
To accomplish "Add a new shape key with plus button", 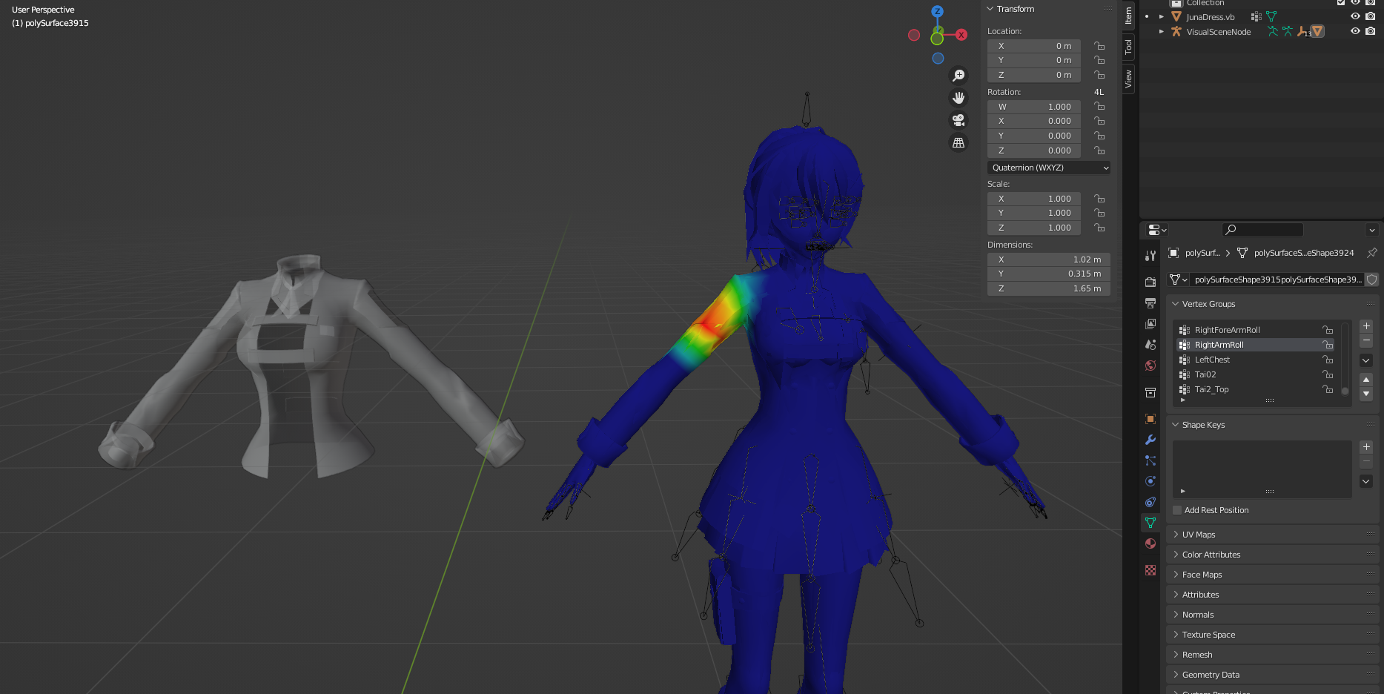I will click(x=1366, y=447).
